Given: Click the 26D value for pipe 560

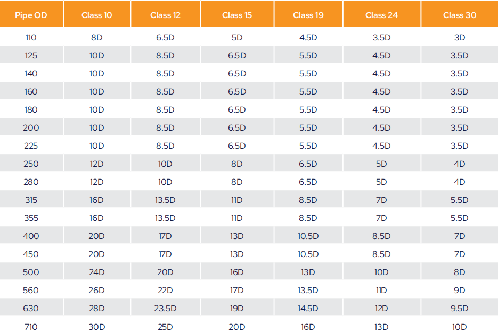Looking at the screenshot, I should [x=96, y=290].
